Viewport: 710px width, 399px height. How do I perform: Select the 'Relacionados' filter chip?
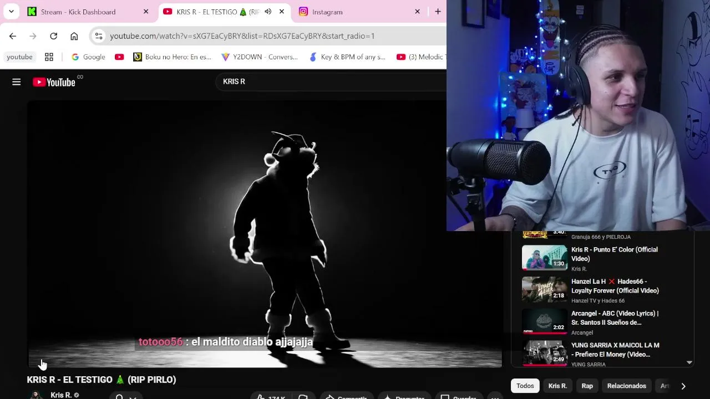pyautogui.click(x=627, y=386)
